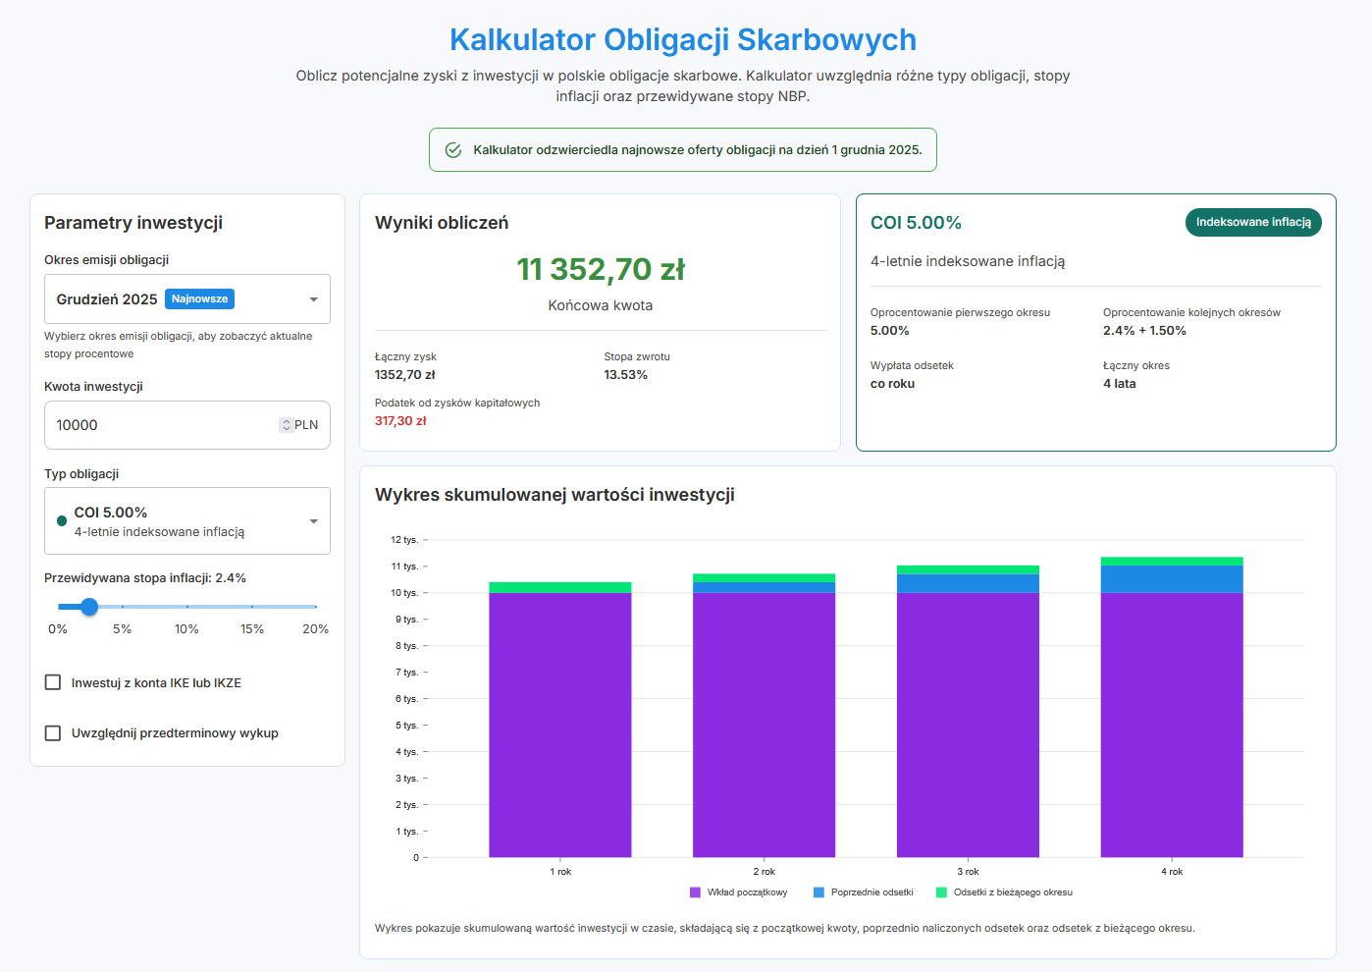Click the inflation rate slider handle
1372x972 pixels.
coord(88,607)
